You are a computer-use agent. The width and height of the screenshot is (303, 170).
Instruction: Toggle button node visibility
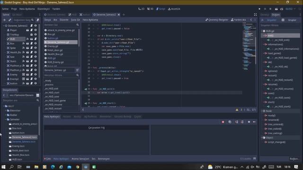(36, 83)
